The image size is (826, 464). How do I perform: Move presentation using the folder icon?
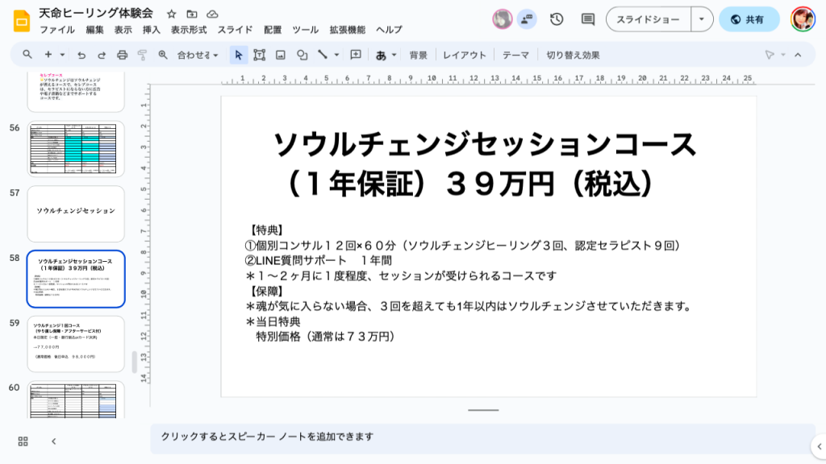[192, 14]
